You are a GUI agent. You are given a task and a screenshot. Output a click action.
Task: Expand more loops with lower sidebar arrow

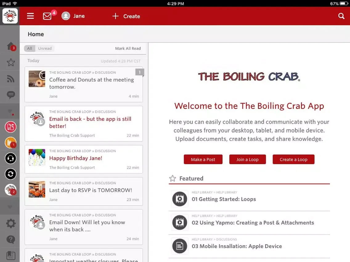pyautogui.click(x=10, y=207)
